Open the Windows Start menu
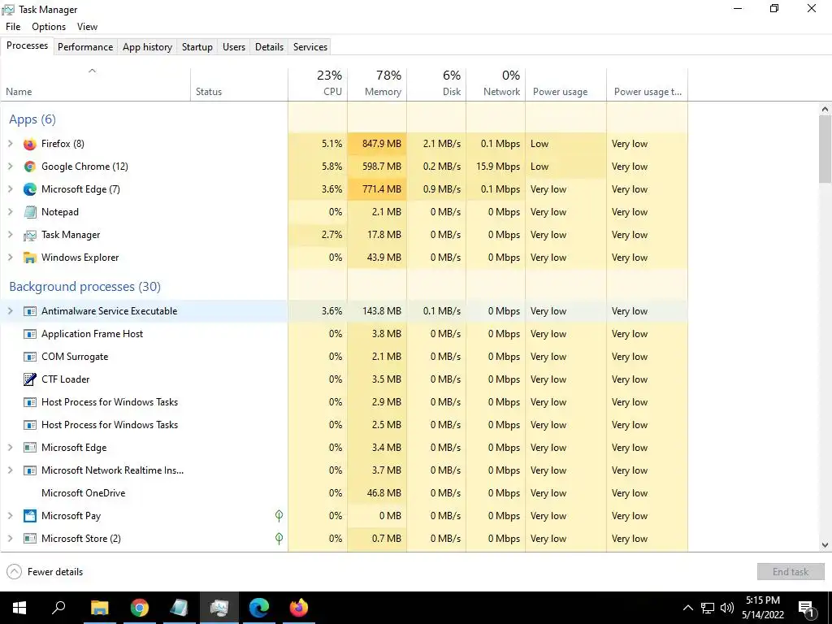Screen dimensions: 832x624 (x=19, y=608)
